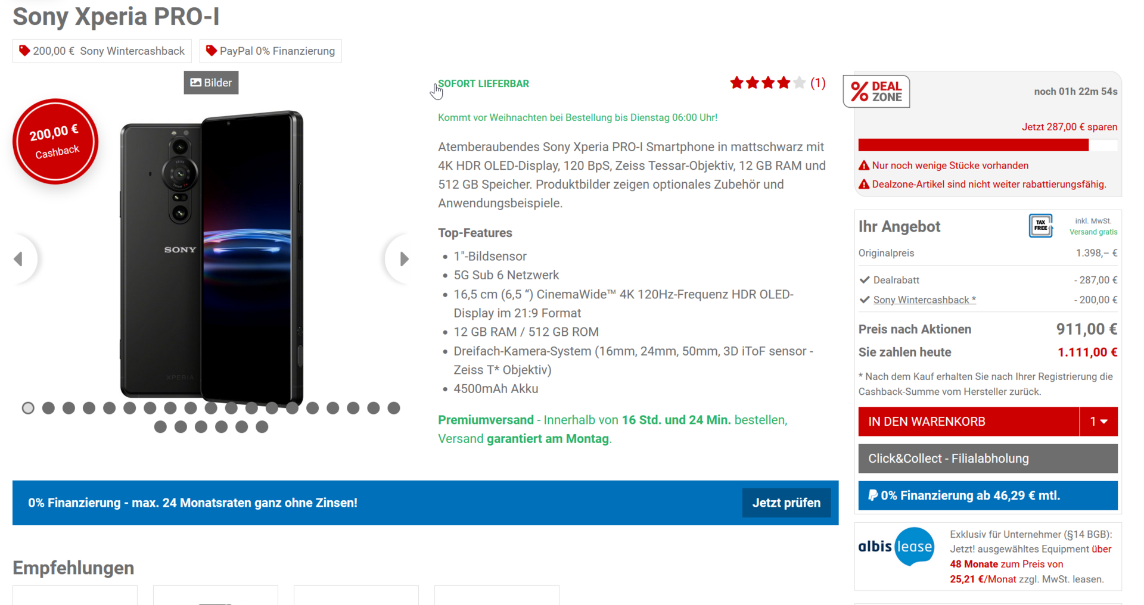Select the last dot in first carousel row
The image size is (1144, 605).
pos(393,408)
